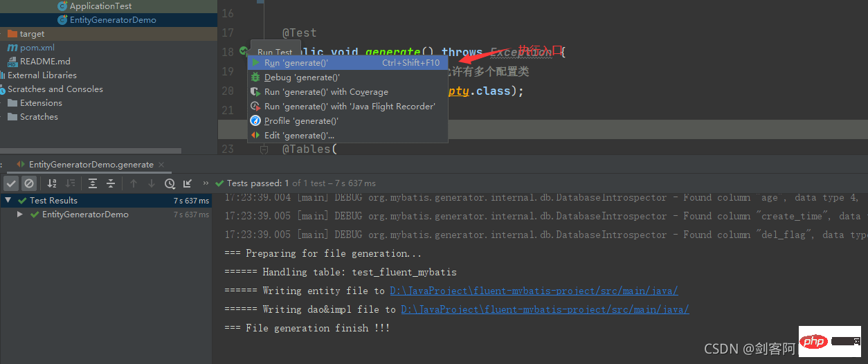Close the EntityGeneratorDemo.generate run tab

[x=162, y=165]
